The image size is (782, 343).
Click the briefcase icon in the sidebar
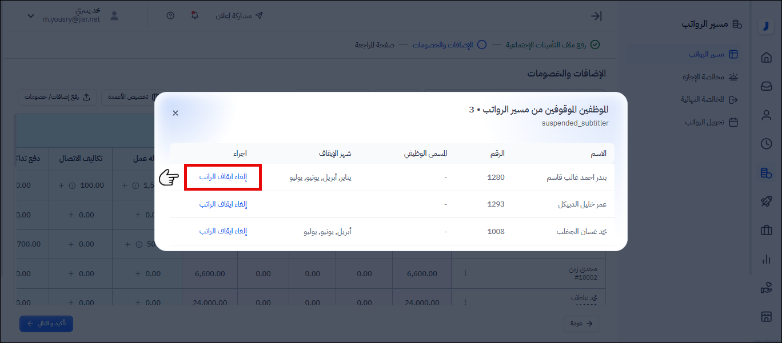[x=766, y=231]
